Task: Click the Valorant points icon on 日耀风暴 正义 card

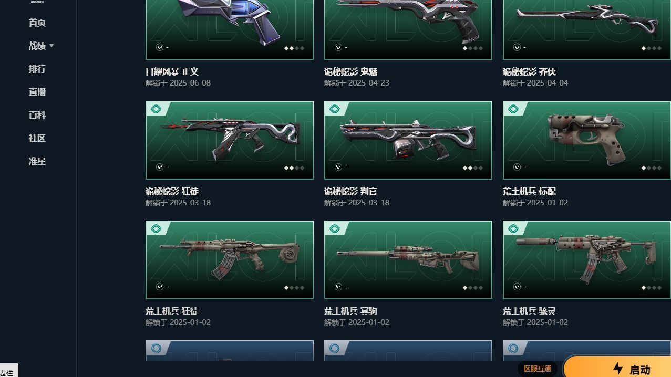Action: tap(160, 47)
